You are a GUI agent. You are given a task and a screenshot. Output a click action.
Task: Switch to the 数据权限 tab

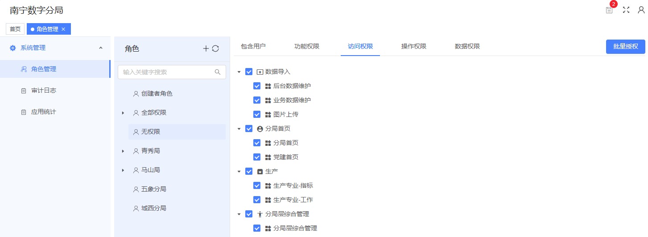click(x=467, y=46)
